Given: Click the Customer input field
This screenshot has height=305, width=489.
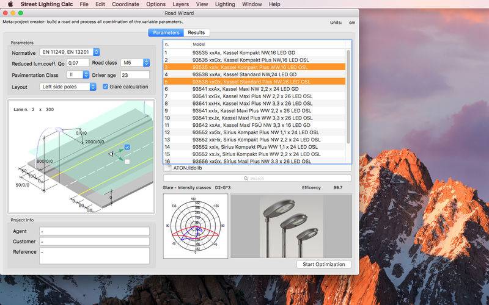Looking at the screenshot, I should pyautogui.click(x=95, y=242).
